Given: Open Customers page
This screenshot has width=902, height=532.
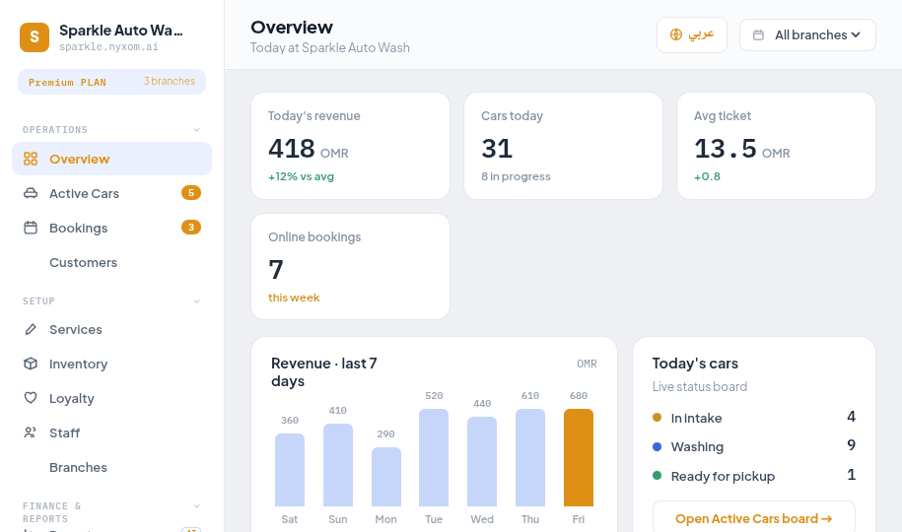Looking at the screenshot, I should coord(112,262).
